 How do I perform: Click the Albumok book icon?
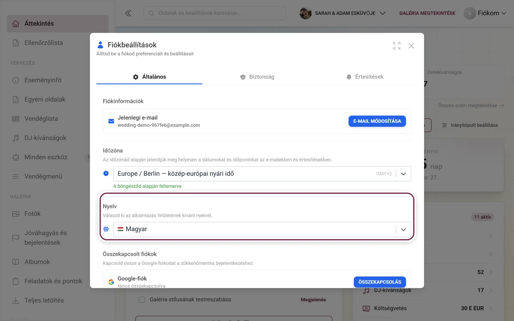click(x=16, y=262)
